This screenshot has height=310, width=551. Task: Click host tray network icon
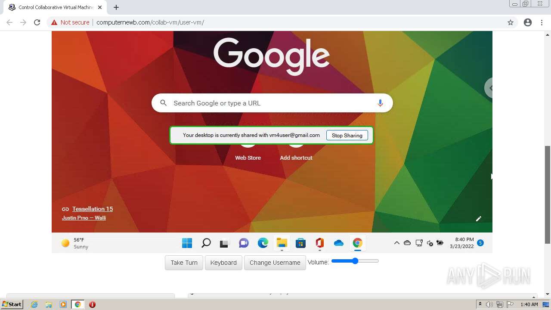tap(500, 304)
